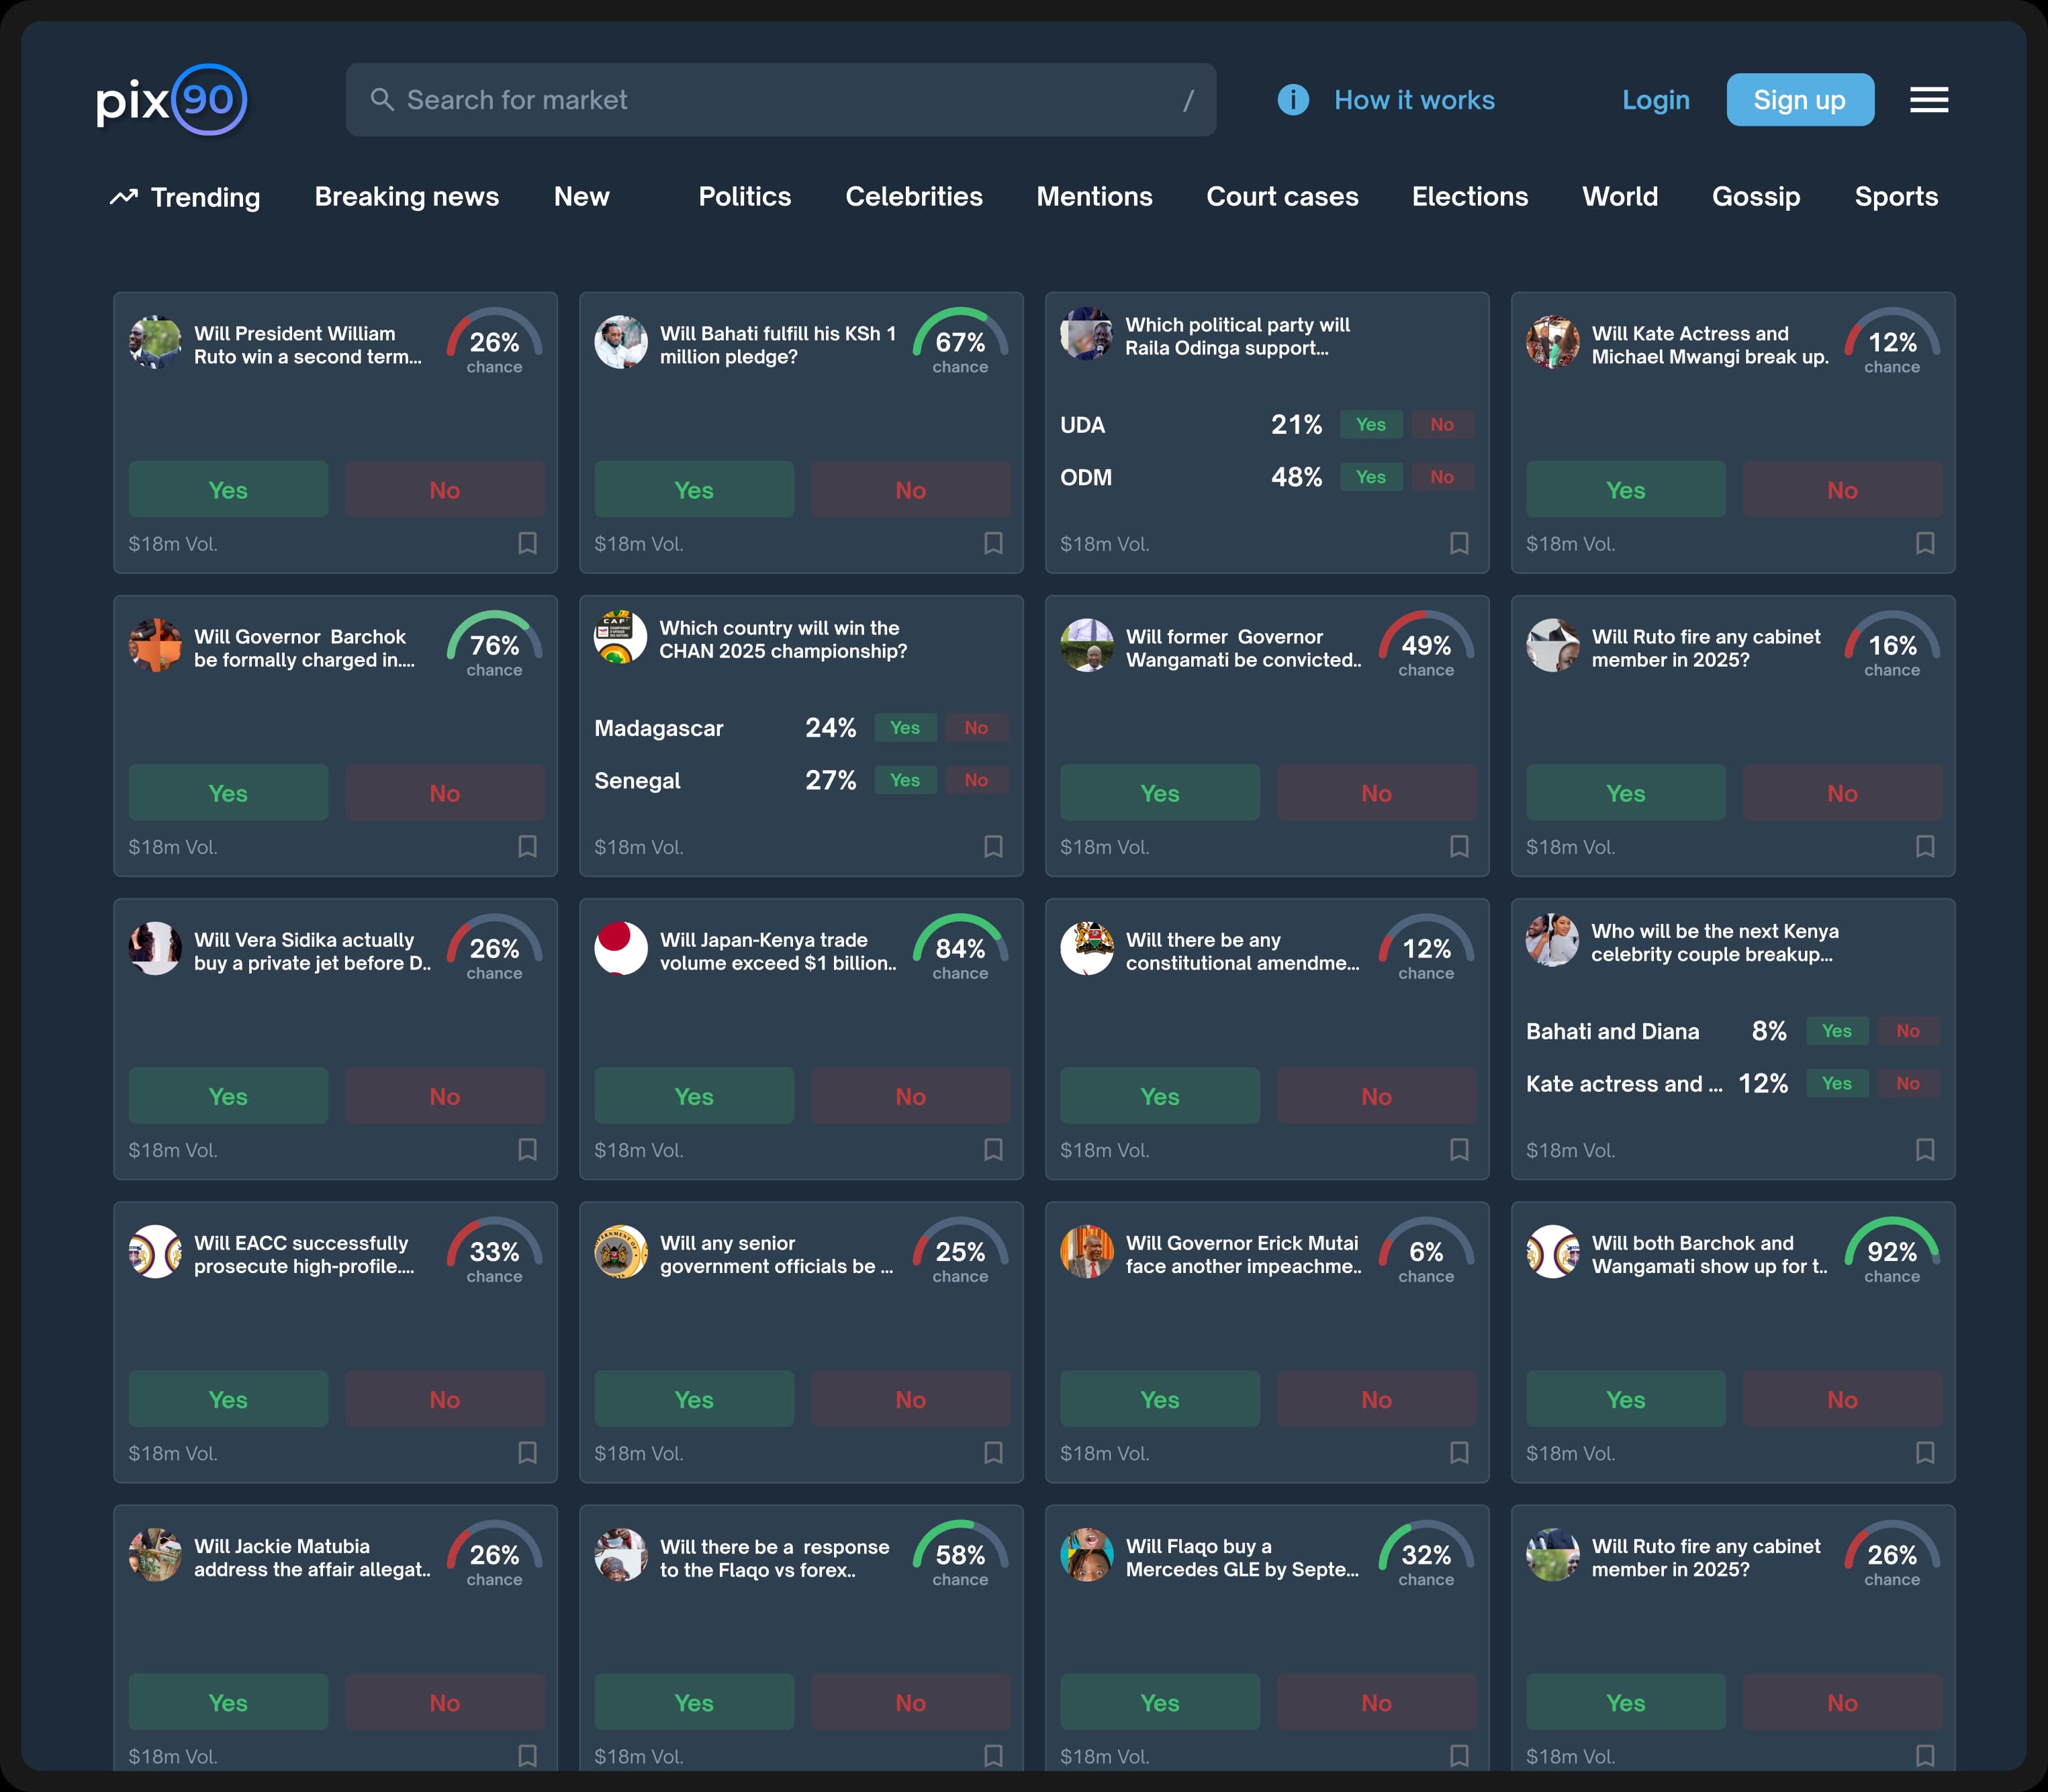
Task: Bookmark the Kate Actress breakup market
Action: tap(1925, 543)
